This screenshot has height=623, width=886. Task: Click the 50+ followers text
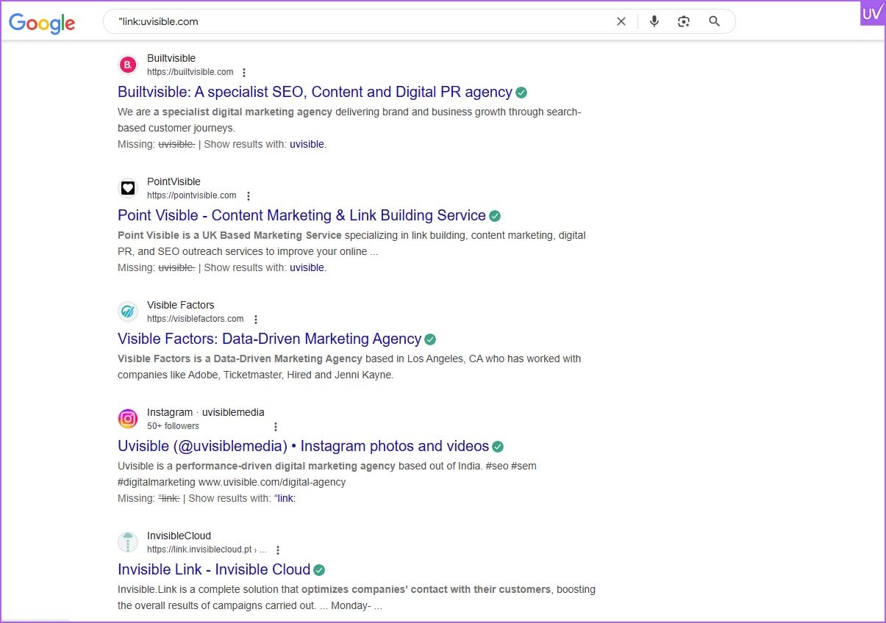[x=173, y=426]
